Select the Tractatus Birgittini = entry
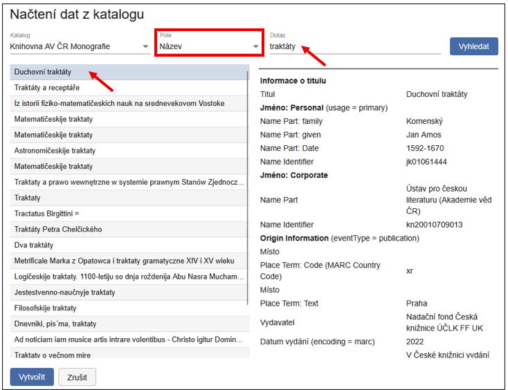508x390 pixels. pos(129,214)
